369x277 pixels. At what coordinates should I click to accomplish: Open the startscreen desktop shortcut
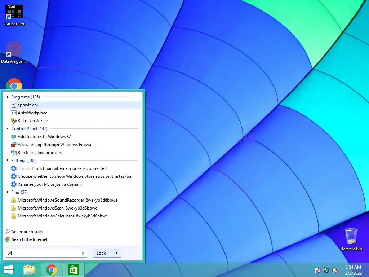pyautogui.click(x=14, y=15)
